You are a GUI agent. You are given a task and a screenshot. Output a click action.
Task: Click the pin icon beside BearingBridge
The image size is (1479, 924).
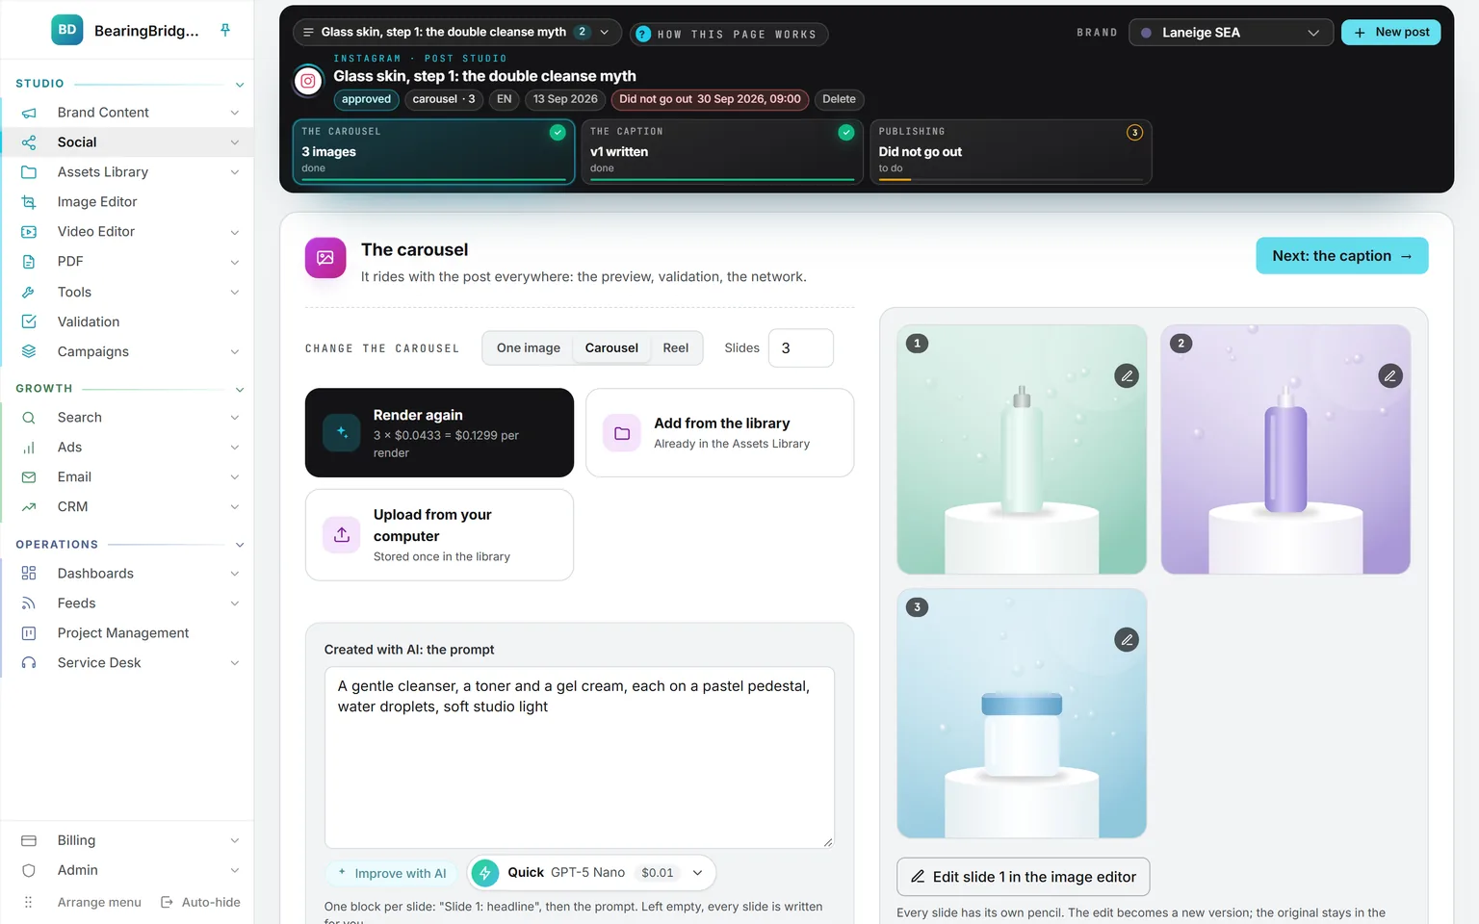click(x=225, y=30)
